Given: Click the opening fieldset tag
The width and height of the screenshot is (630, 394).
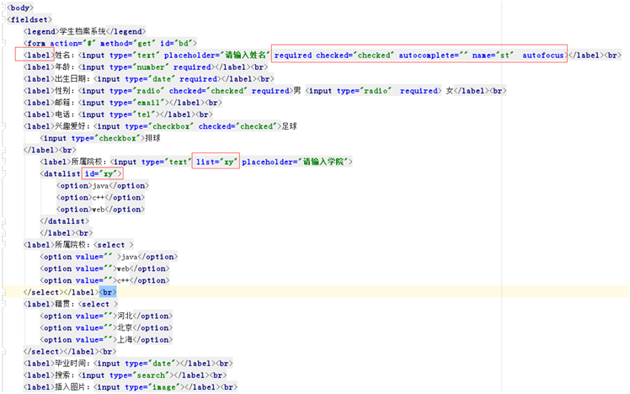Looking at the screenshot, I should 29,19.
